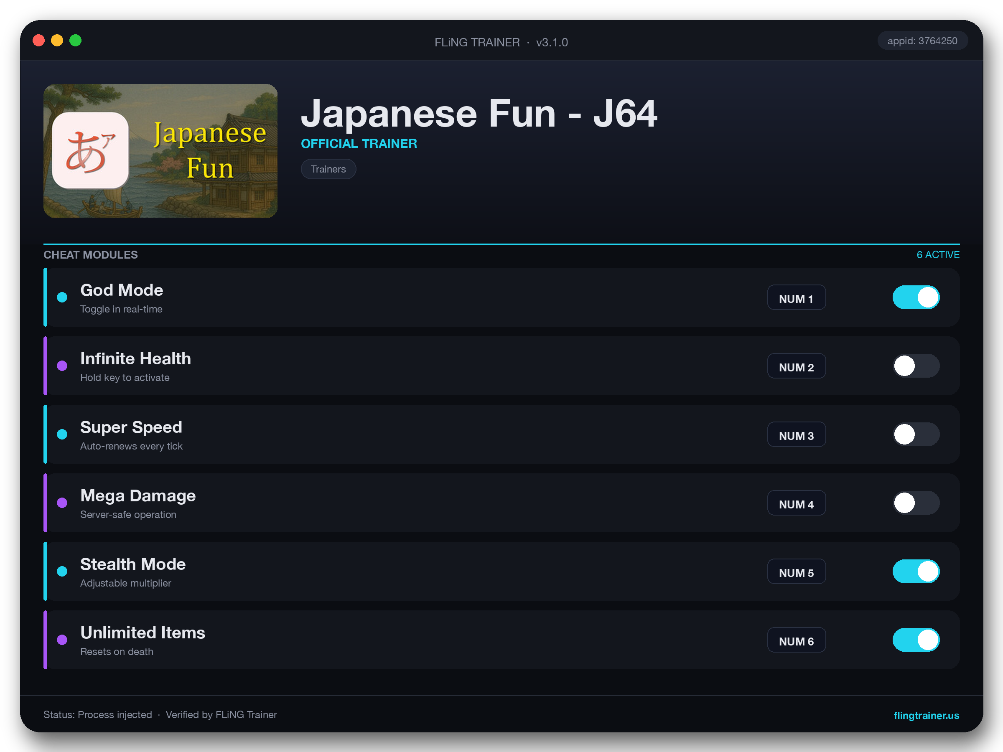Open the Japanese Fun game cover image
The width and height of the screenshot is (1003, 752).
[x=160, y=150]
